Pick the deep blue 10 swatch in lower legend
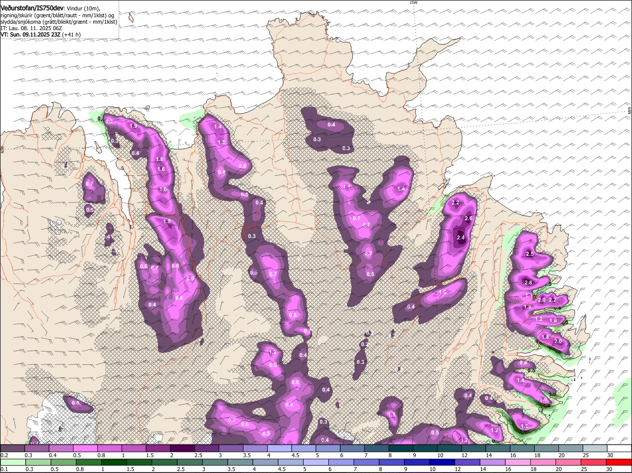The width and height of the screenshot is (632, 473). point(442,462)
